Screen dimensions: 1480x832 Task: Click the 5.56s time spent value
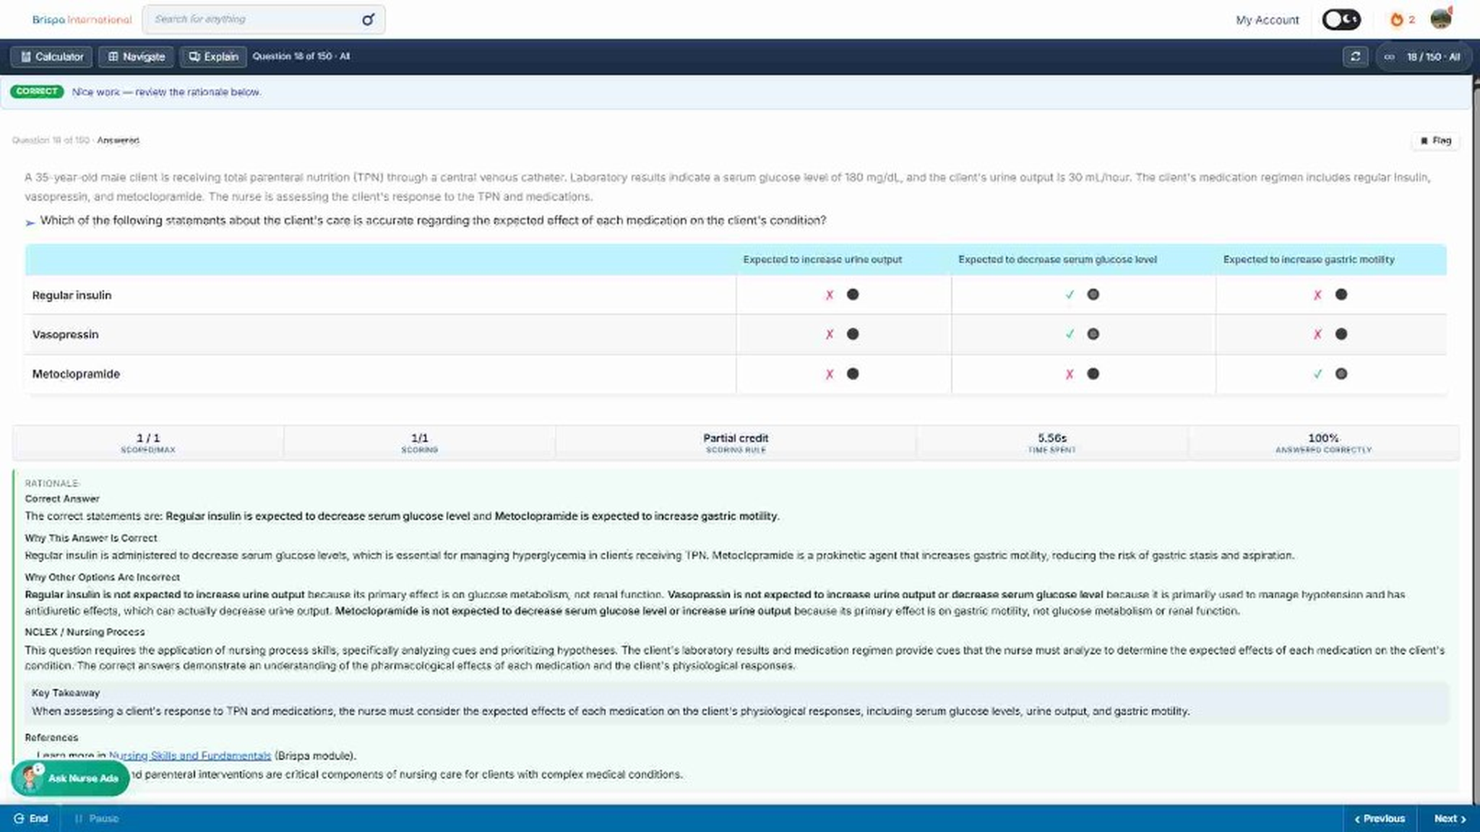coord(1052,438)
